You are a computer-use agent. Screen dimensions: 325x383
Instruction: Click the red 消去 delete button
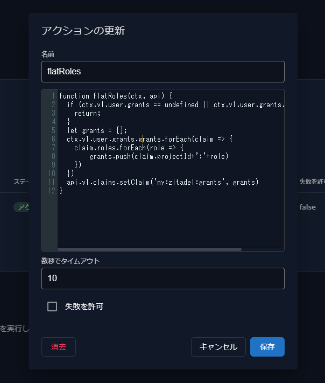point(59,347)
